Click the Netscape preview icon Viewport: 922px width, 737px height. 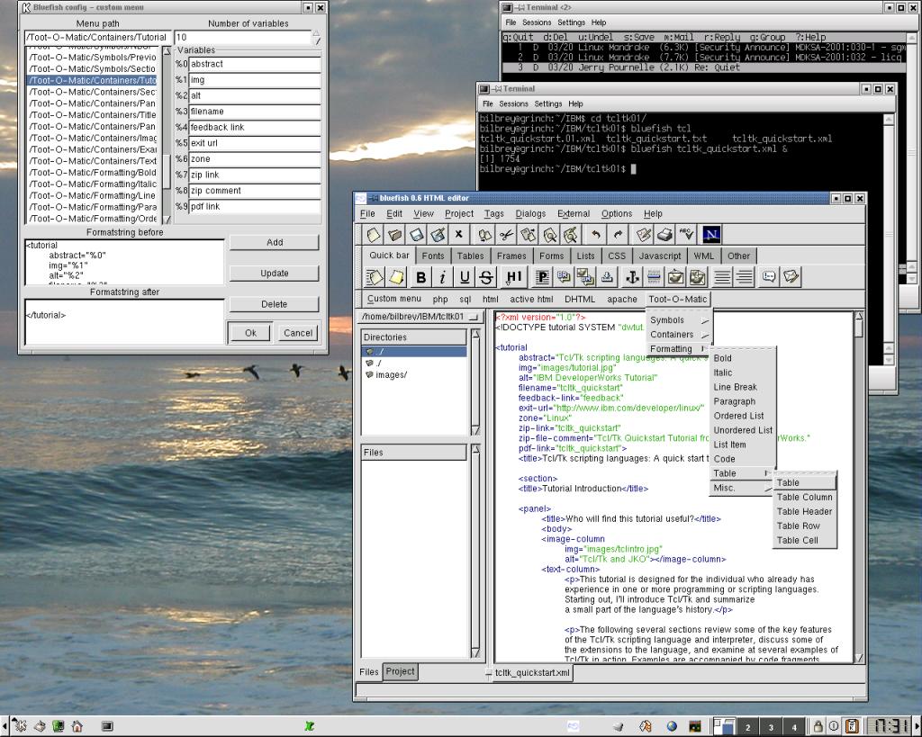click(x=711, y=235)
